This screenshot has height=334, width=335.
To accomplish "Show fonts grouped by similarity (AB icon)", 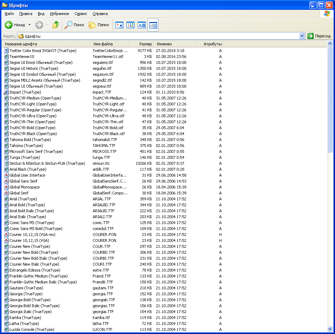I will (x=141, y=25).
